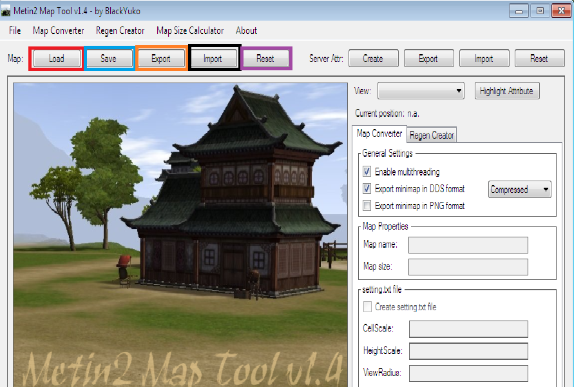The image size is (574, 387).
Task: Toggle Enable multithreading checkbox
Action: click(367, 172)
